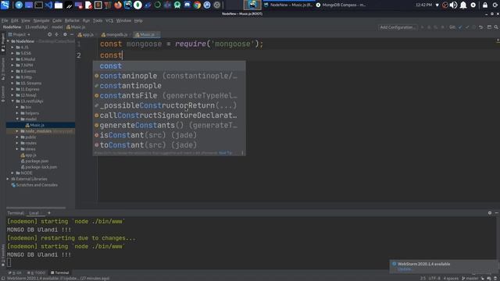Viewport: 500px width, 281px height.
Task: Select package-lock.json in the project tree
Action: 41,167
